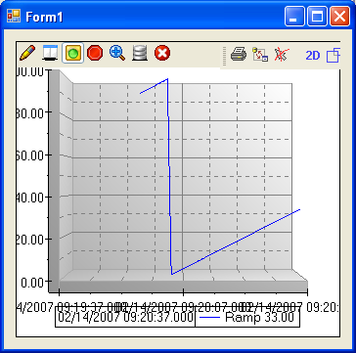Minimize the Form1 window
This screenshot has width=356, height=353.
coord(294,16)
